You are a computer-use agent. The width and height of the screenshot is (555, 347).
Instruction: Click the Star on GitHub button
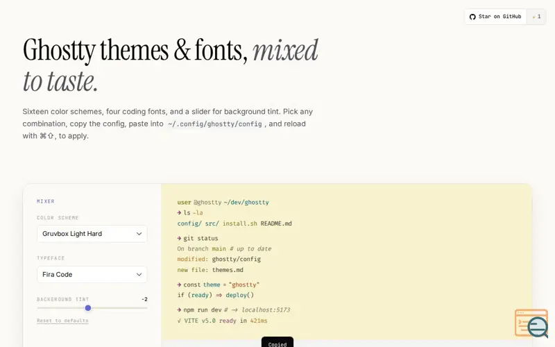click(x=495, y=17)
